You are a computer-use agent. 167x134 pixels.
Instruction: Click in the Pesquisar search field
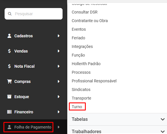[34, 14]
